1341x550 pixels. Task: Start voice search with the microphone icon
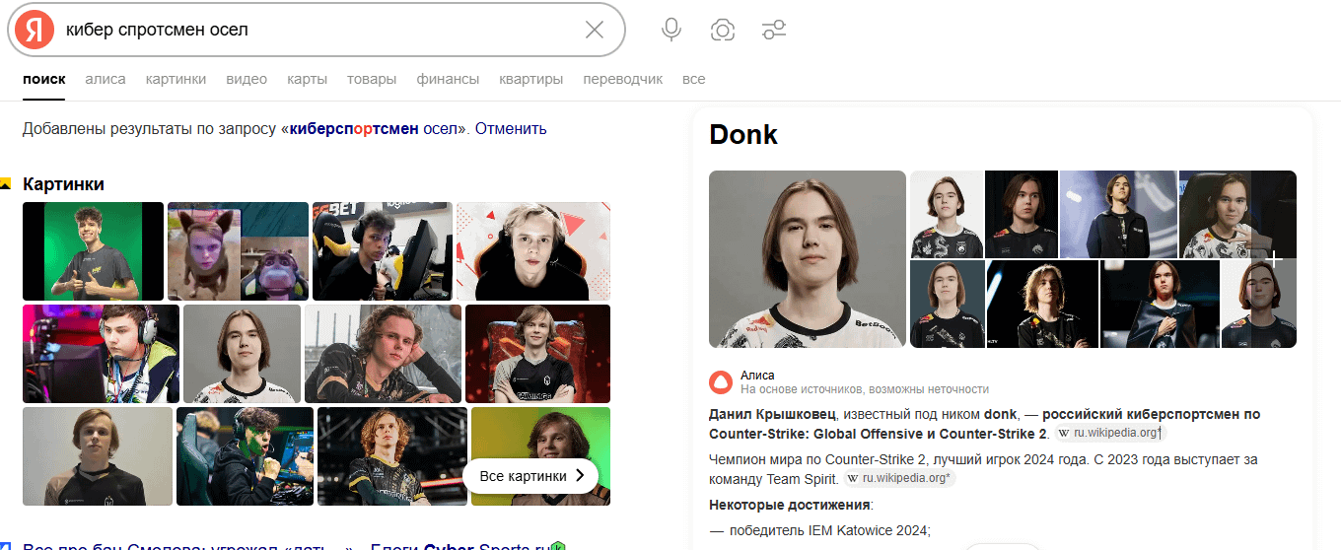[x=671, y=30]
